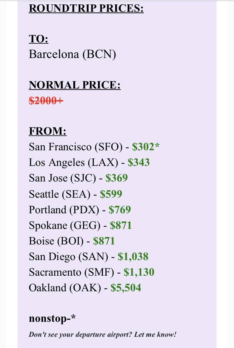234x348 pixels.
Task: Click the FROM: heading
Action: (47, 131)
